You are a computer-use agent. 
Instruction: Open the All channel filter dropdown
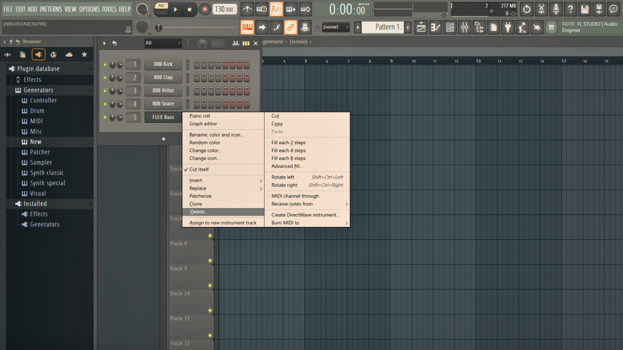tap(163, 43)
